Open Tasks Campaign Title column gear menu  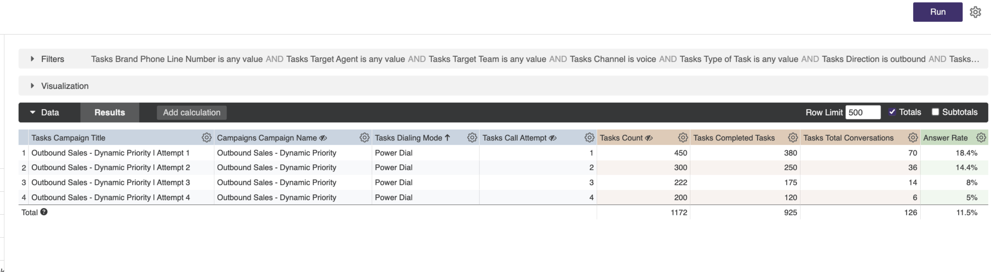click(206, 138)
